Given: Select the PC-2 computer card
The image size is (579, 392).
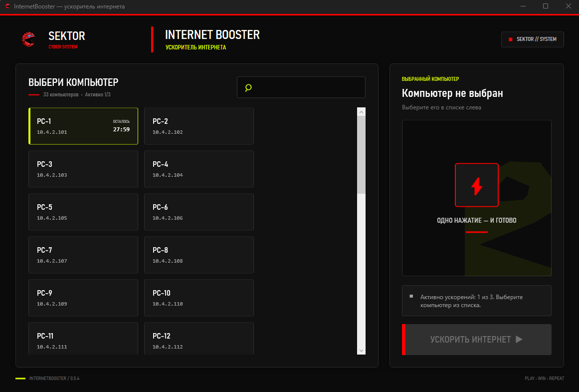Looking at the screenshot, I should click(198, 126).
